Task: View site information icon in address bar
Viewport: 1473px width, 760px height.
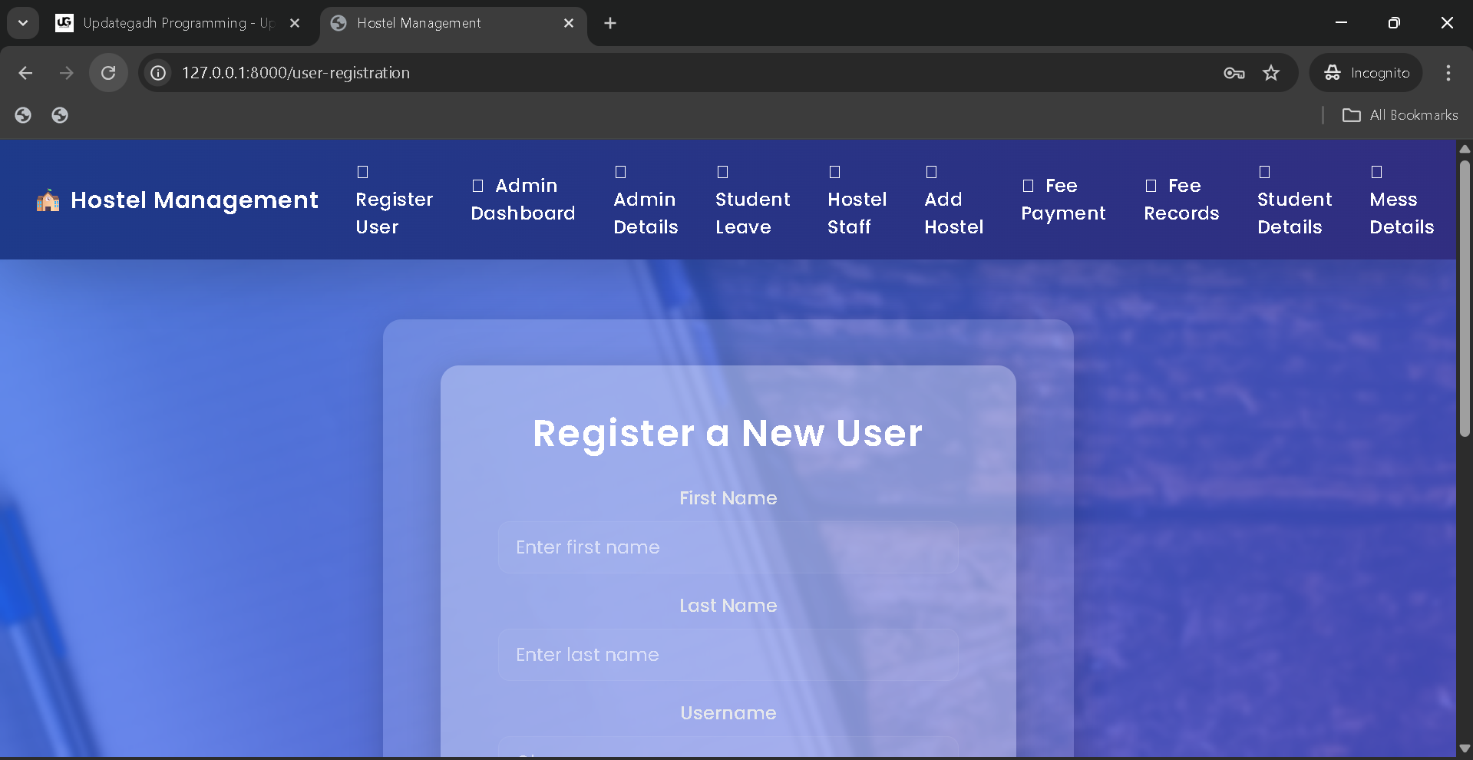Action: tap(158, 73)
